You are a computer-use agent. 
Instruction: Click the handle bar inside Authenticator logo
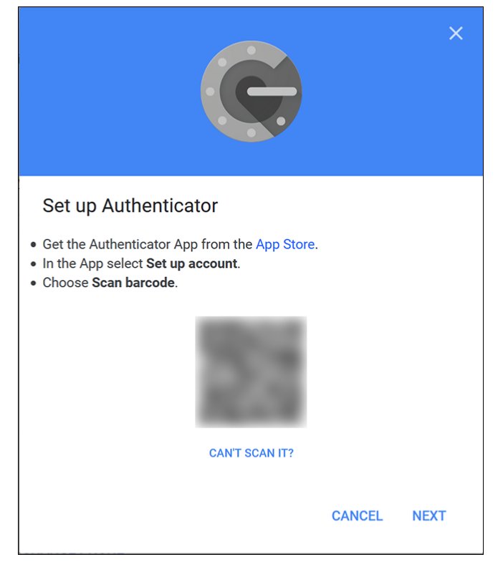(x=272, y=92)
